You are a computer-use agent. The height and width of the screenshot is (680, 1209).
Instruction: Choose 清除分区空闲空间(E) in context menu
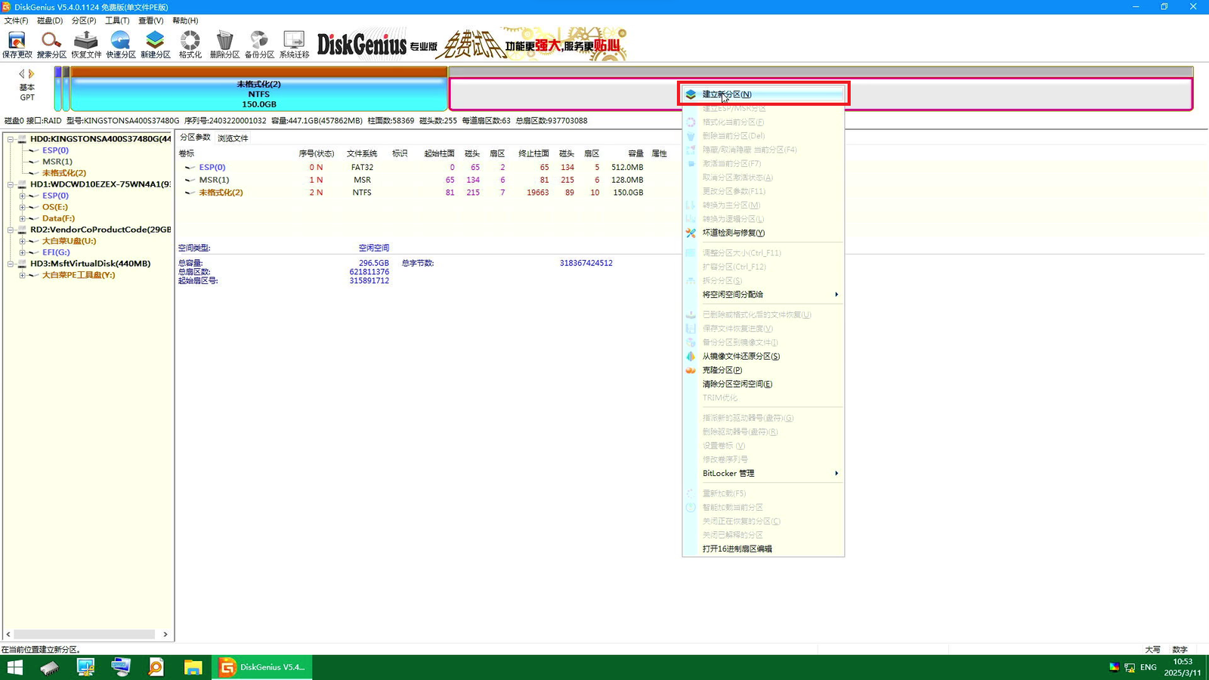[x=763, y=384]
